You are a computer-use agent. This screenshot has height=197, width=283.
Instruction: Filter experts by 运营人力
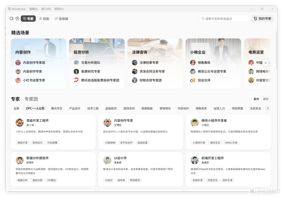219,108
